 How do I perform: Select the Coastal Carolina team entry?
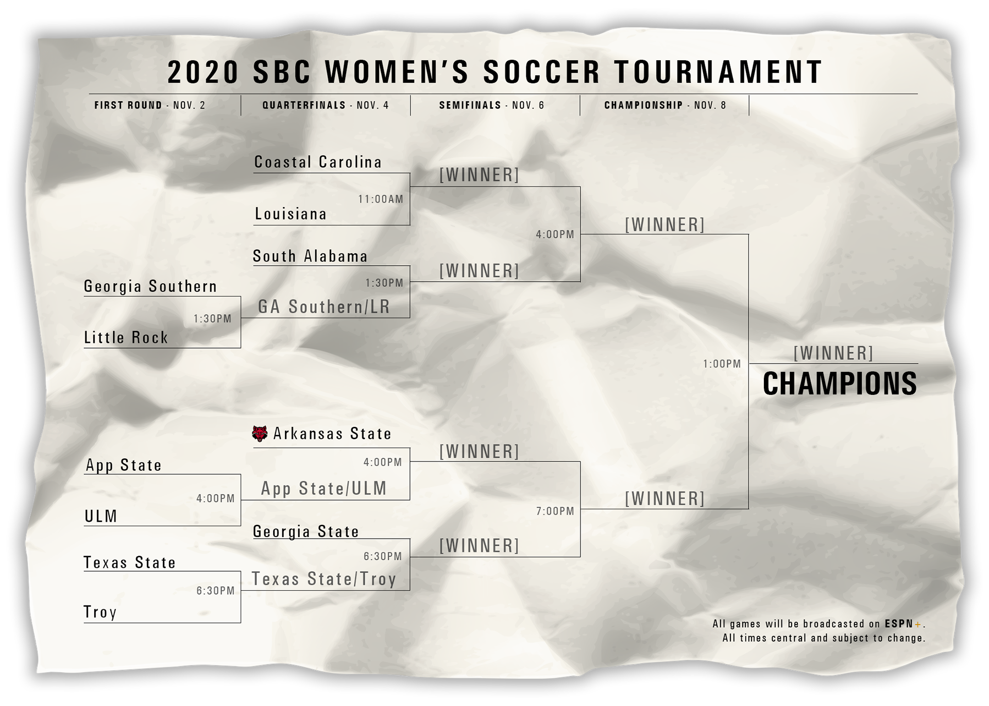(318, 162)
